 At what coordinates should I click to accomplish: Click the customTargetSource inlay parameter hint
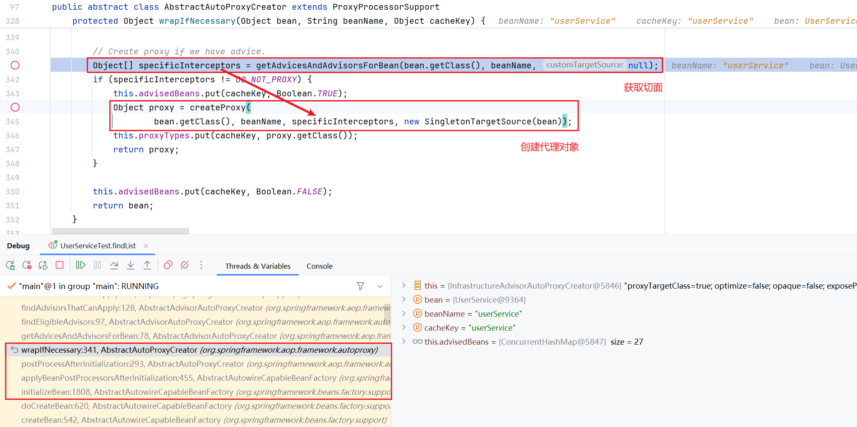pos(585,65)
